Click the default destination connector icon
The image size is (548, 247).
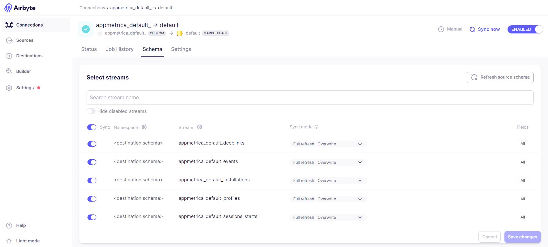point(180,33)
